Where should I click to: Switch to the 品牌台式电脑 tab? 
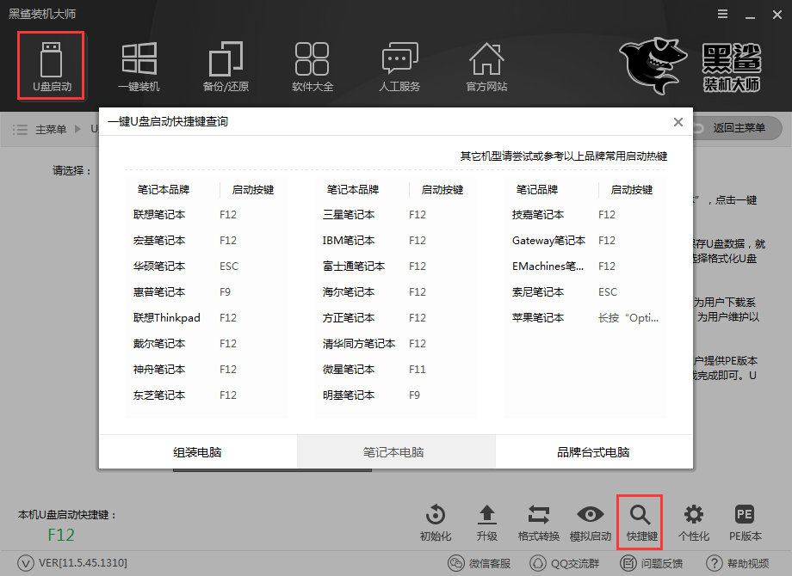coord(593,452)
